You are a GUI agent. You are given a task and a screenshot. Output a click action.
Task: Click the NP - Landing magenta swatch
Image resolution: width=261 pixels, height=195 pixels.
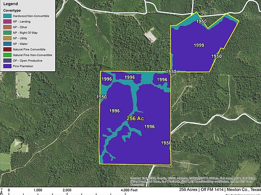(7, 22)
